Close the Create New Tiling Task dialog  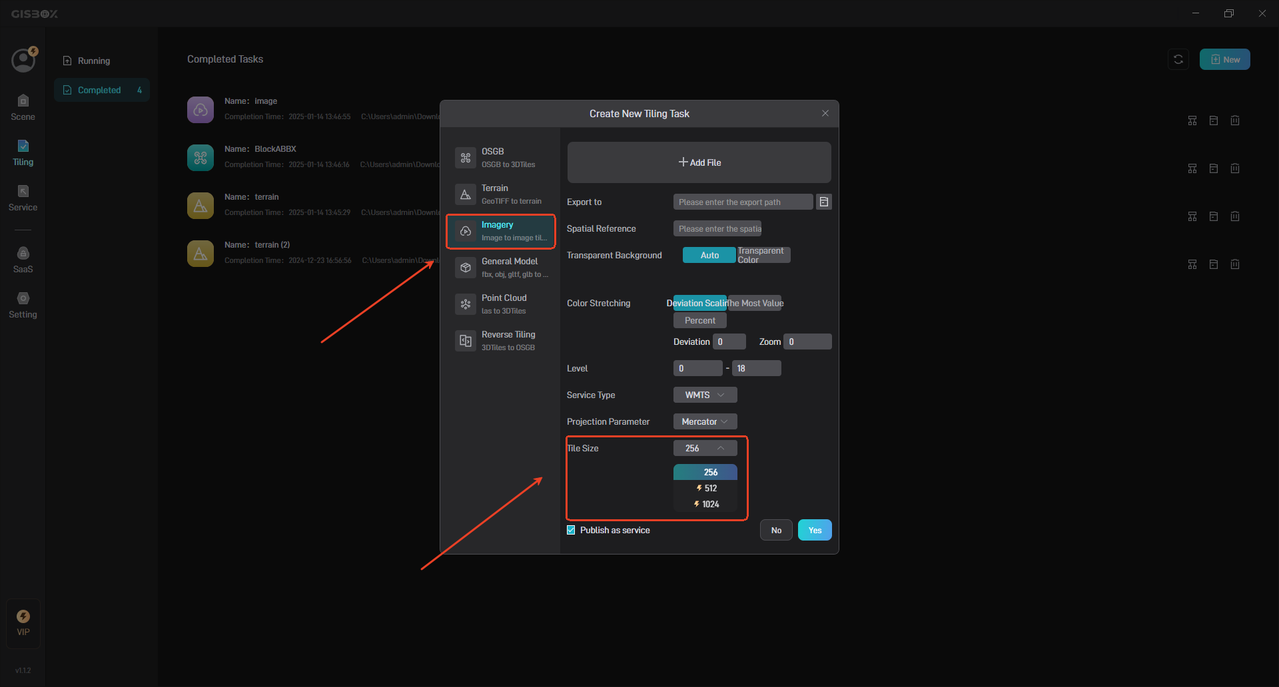(825, 113)
